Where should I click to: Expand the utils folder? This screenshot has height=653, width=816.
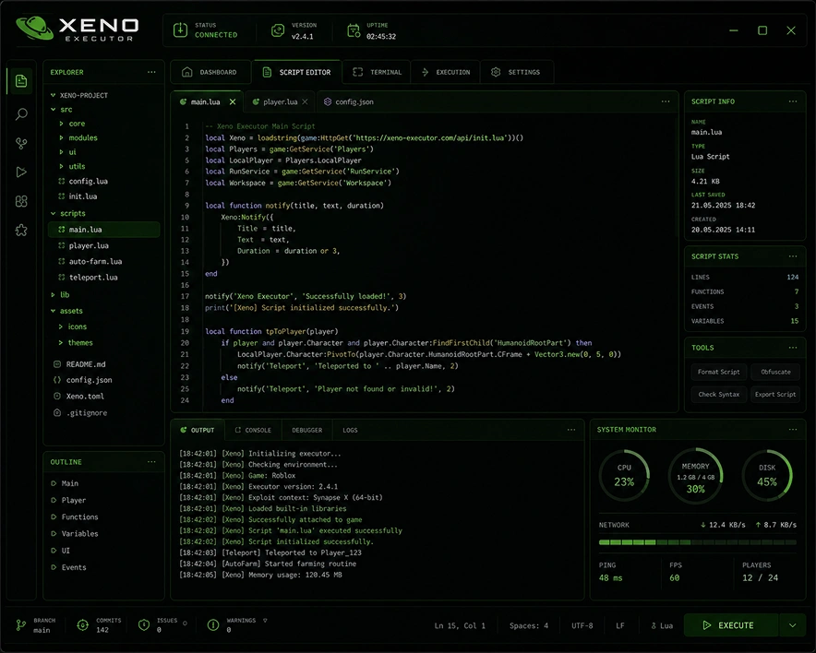pos(62,166)
